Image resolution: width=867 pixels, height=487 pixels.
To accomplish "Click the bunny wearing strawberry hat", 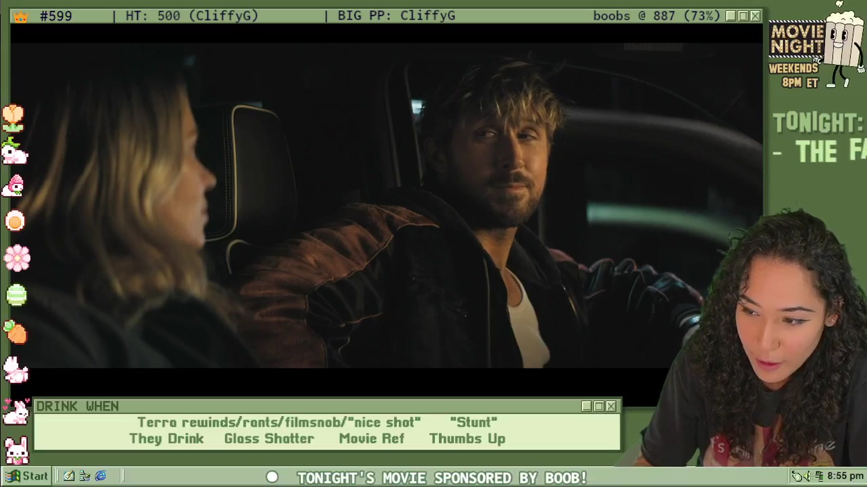I will pos(13,186).
